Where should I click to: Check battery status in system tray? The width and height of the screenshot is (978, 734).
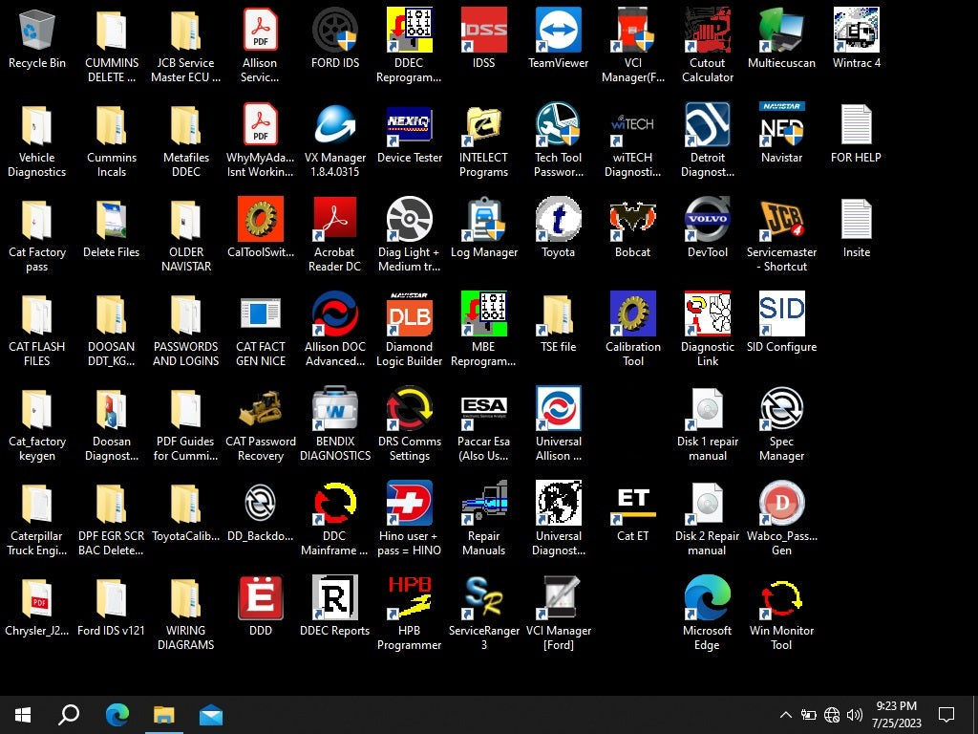808,715
